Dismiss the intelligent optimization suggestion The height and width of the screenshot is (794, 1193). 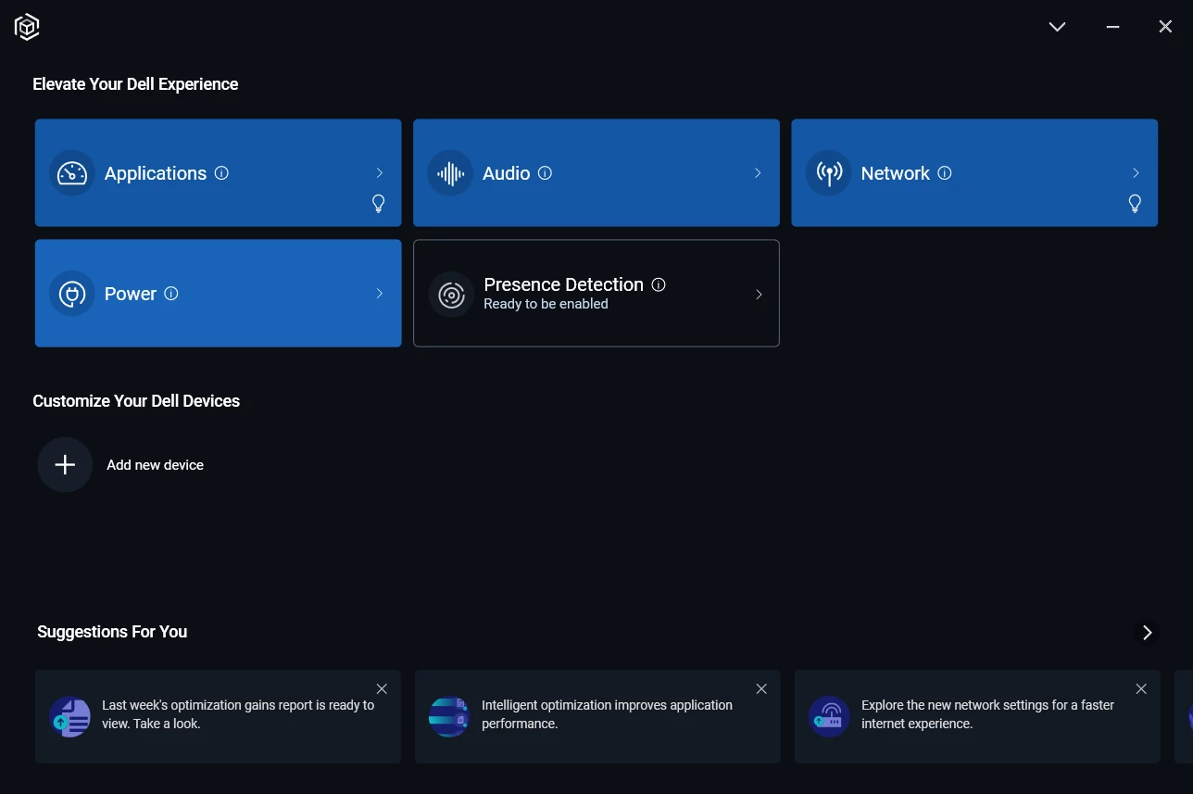[761, 689]
